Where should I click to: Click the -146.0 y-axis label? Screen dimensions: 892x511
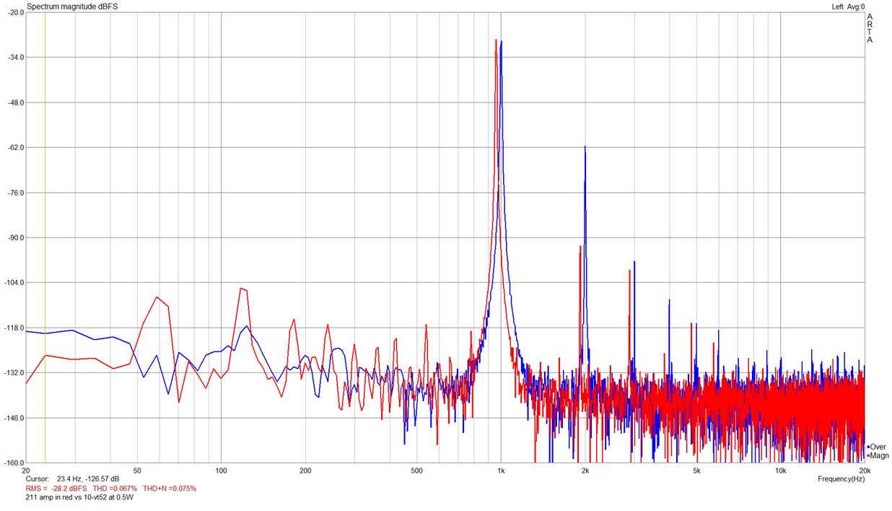(14, 418)
